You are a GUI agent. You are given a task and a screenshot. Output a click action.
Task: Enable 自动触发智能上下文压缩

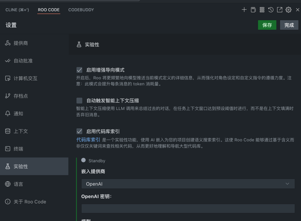79,100
